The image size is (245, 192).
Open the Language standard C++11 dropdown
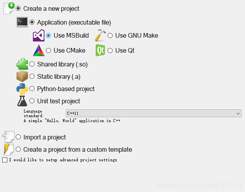(154, 113)
